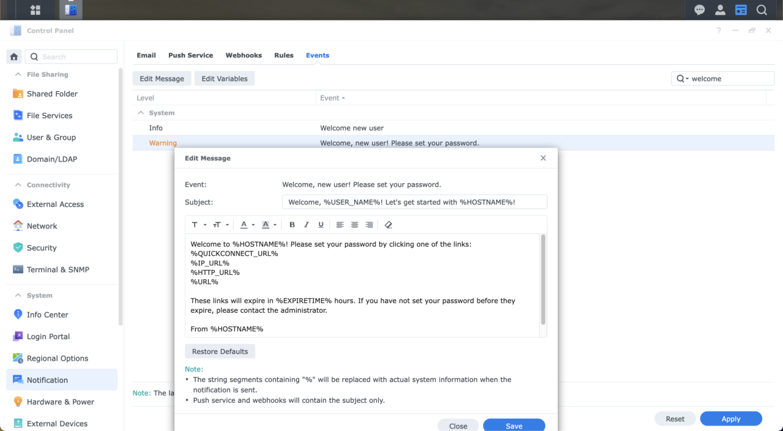Underline text with the Underline icon
Image resolution: width=783 pixels, height=431 pixels.
click(321, 225)
